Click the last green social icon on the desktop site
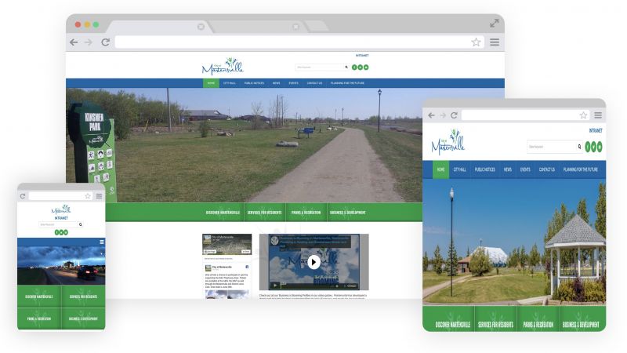Image resolution: width=627 pixels, height=353 pixels. (x=366, y=67)
